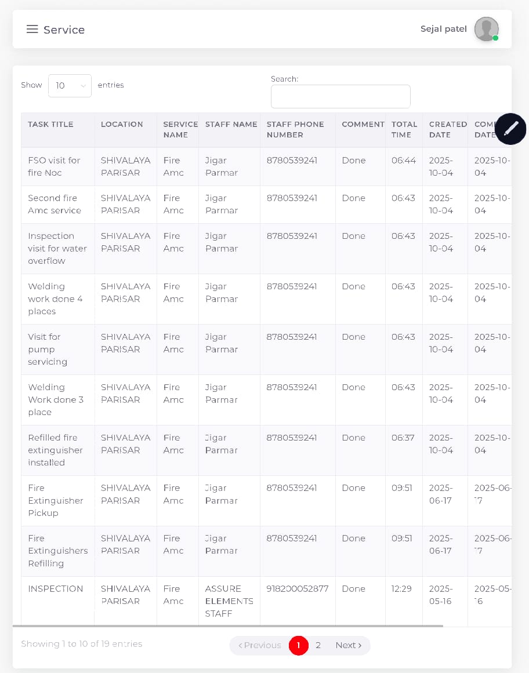This screenshot has height=673, width=529.
Task: Select the INSPECTION task row
Action: (55, 589)
